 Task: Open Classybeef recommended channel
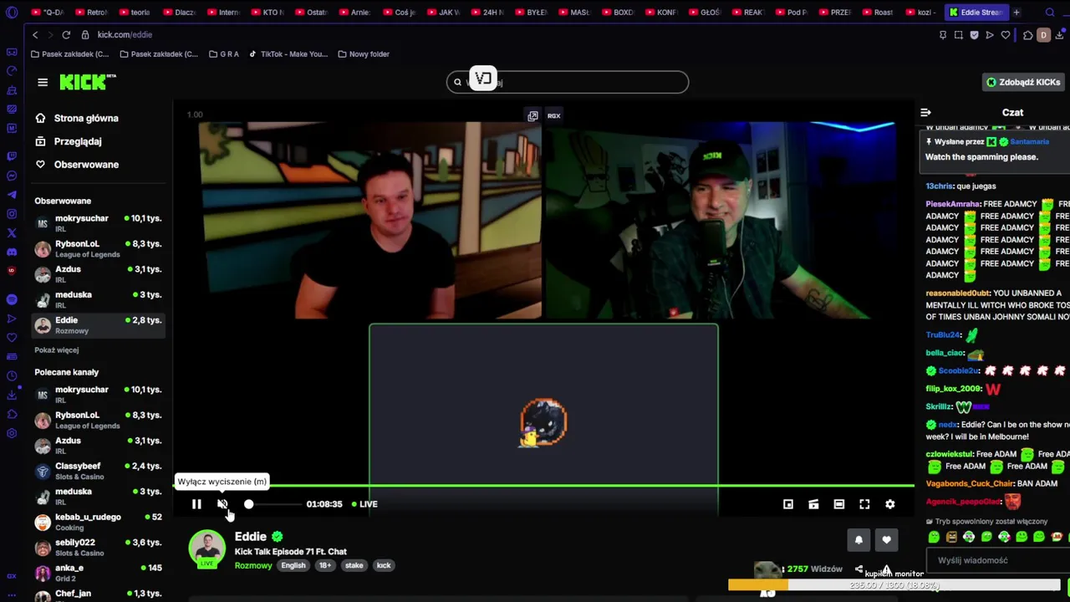[x=99, y=471]
